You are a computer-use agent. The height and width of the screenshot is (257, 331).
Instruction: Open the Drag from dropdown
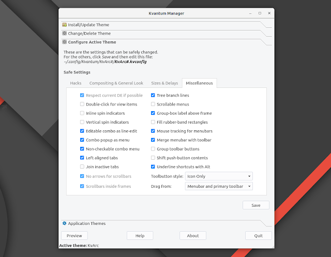[219, 186]
